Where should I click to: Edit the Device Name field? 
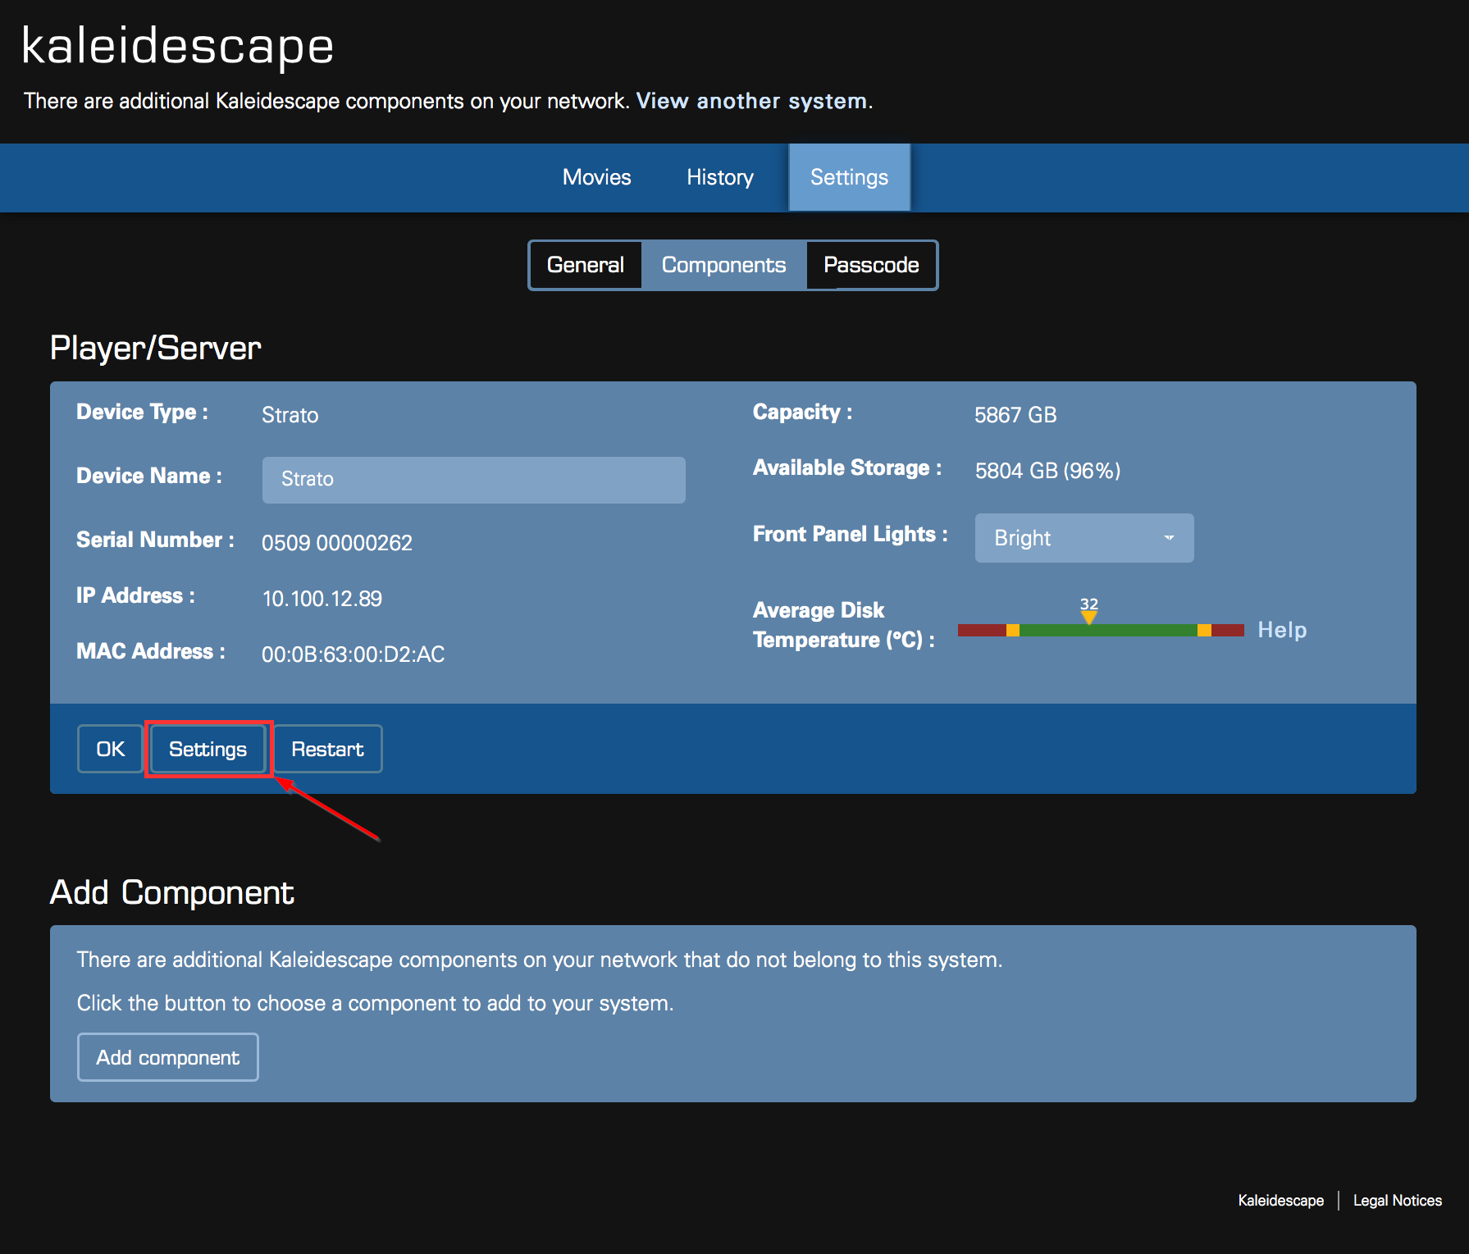pyautogui.click(x=473, y=480)
